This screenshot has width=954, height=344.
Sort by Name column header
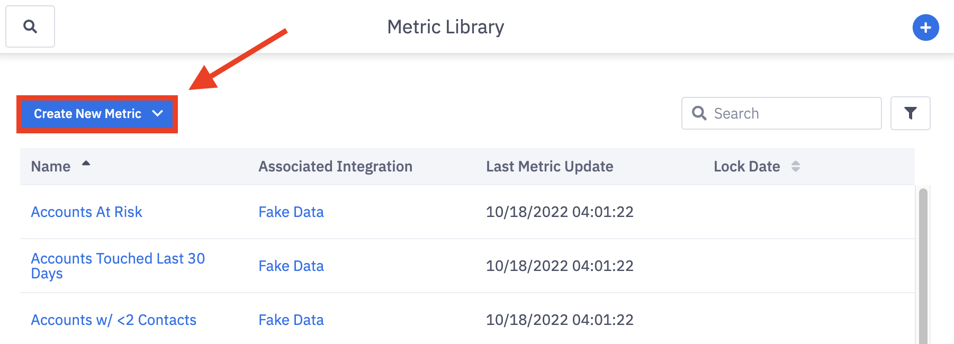pos(51,166)
